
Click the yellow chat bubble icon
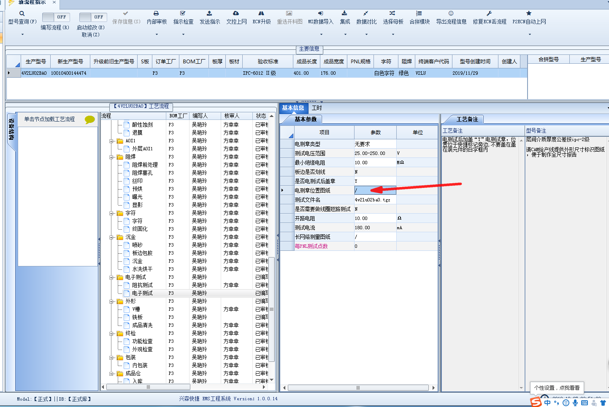(89, 119)
